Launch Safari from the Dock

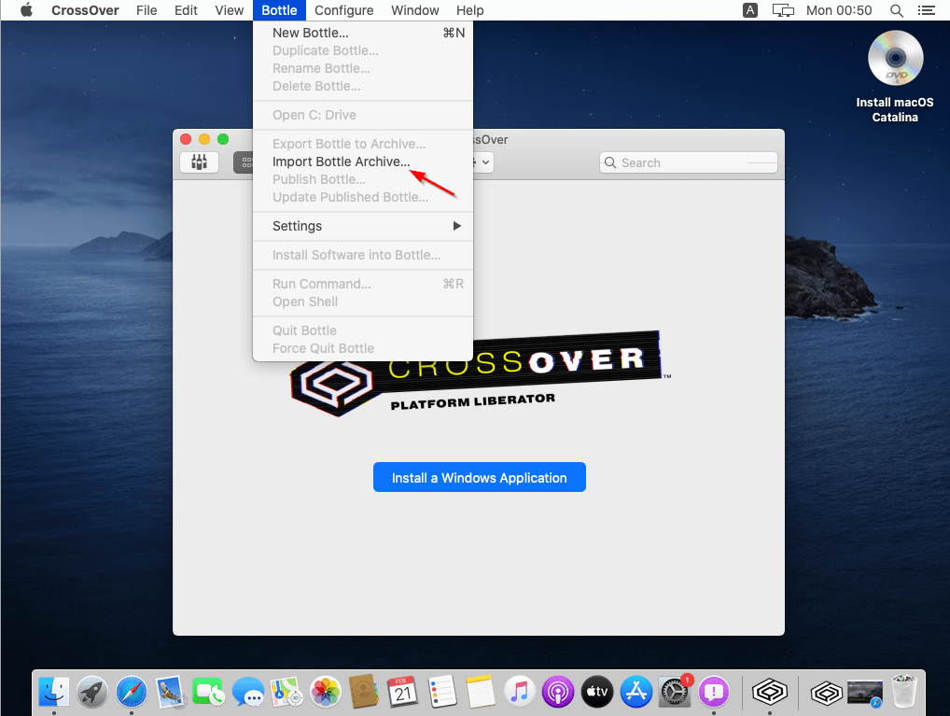pos(132,692)
